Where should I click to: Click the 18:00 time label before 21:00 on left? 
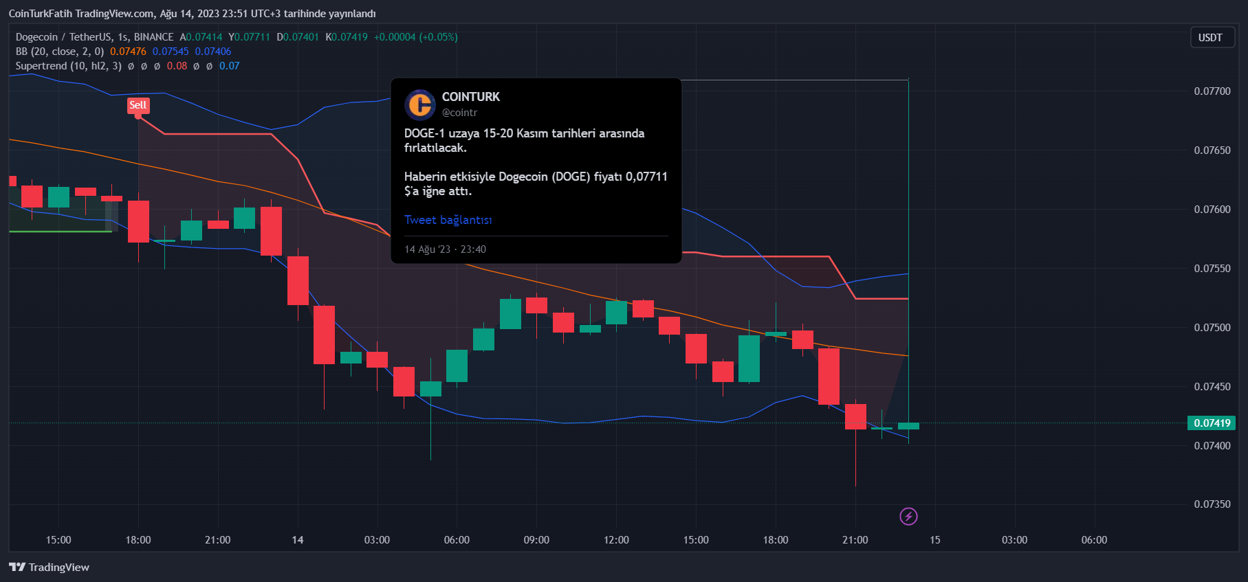point(138,540)
